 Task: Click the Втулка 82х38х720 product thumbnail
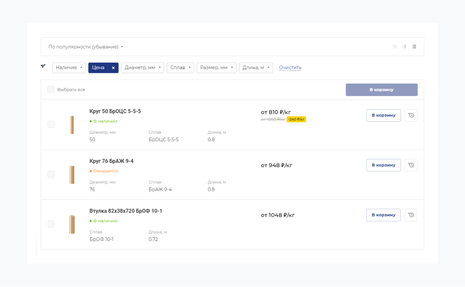72,224
